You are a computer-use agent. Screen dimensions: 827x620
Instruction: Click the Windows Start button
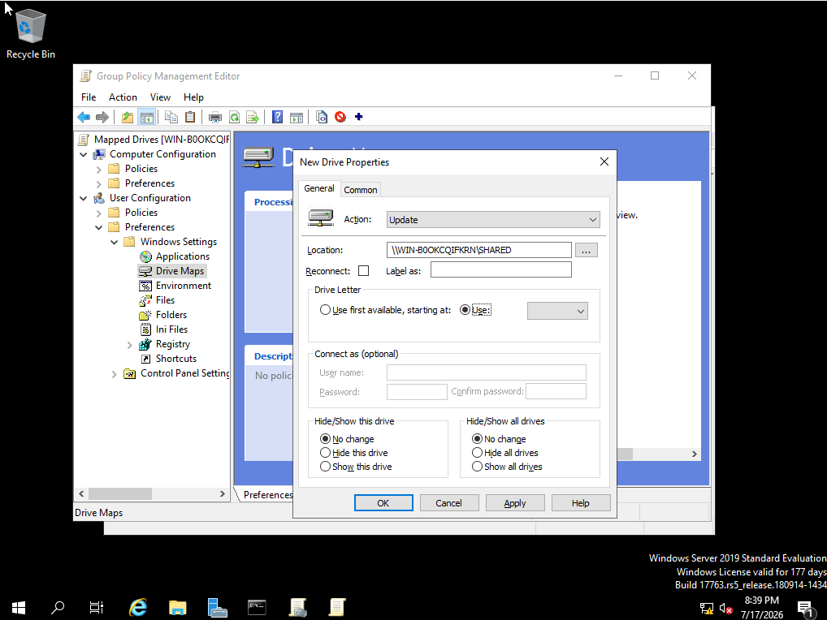point(19,607)
